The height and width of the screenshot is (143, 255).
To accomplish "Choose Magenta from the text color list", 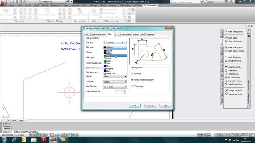I will click(115, 69).
